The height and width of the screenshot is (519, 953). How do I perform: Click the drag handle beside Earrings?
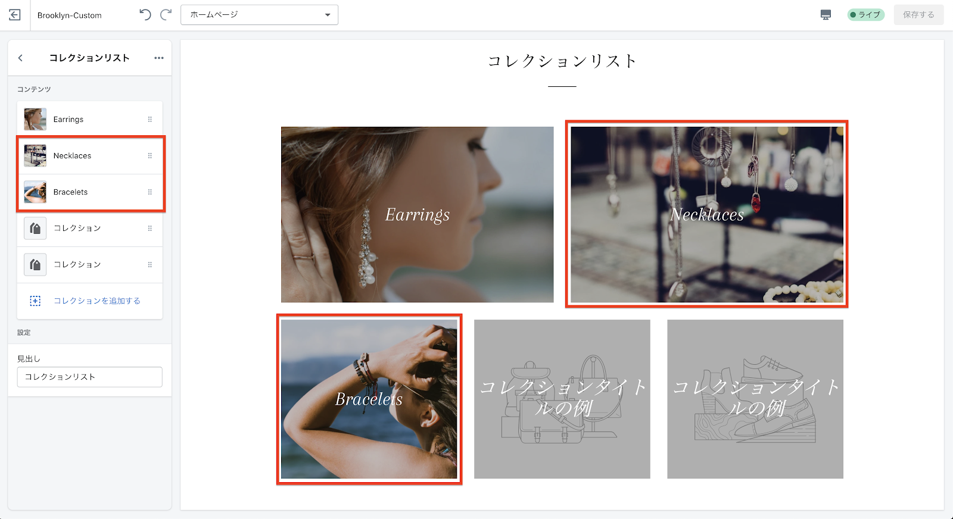[x=150, y=120]
